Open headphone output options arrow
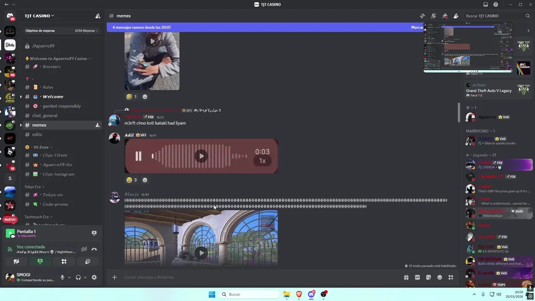 pyautogui.click(x=85, y=277)
